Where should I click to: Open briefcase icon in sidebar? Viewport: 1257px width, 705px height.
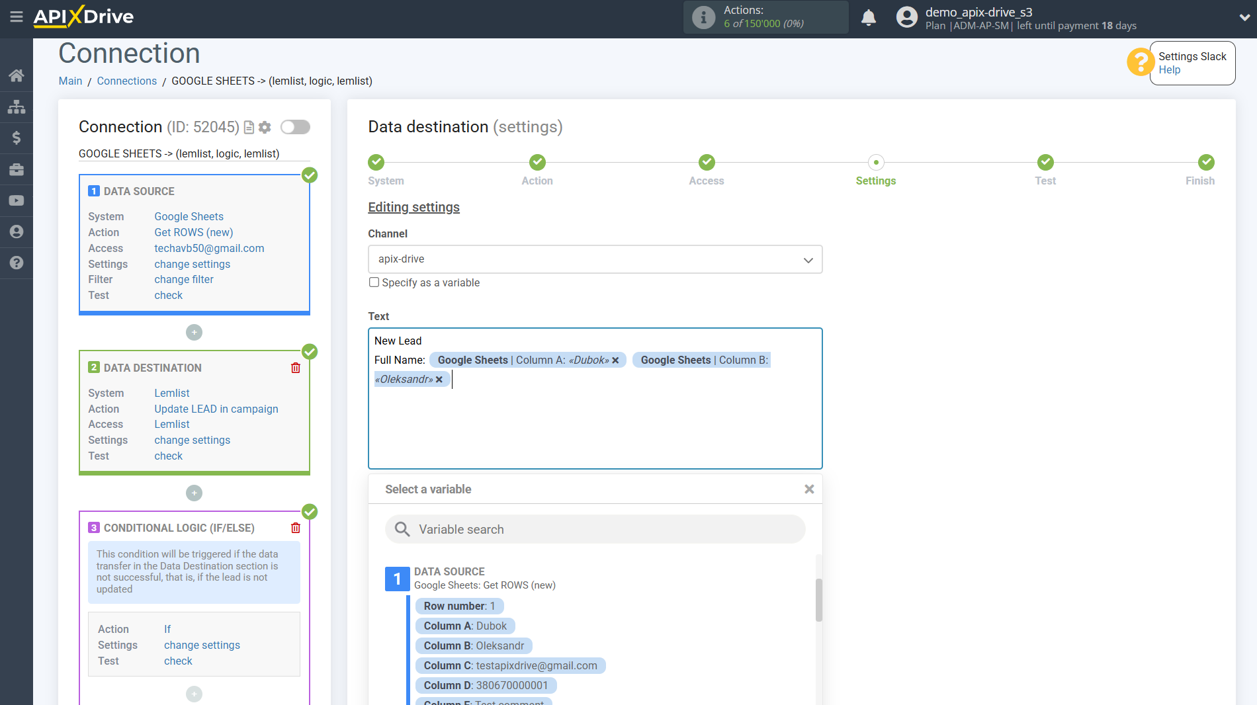(x=17, y=169)
